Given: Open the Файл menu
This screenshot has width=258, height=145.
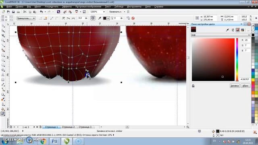Looking at the screenshot, I should click(x=9, y=6).
